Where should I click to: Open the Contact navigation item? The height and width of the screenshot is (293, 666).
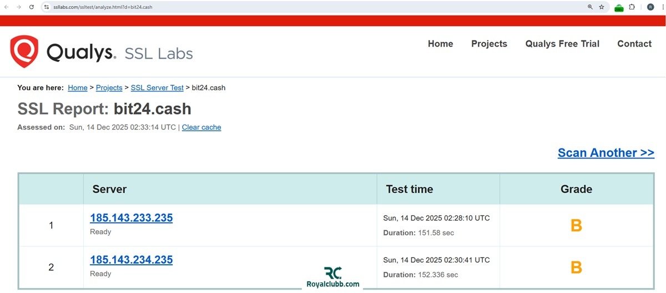point(634,44)
